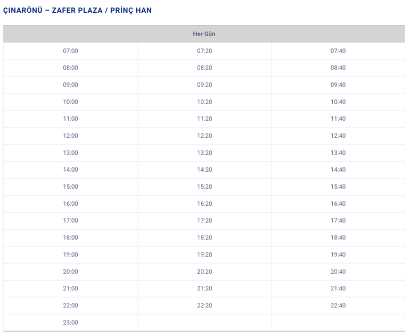The width and height of the screenshot is (410, 336).
Task: Select the last 23:00 departure
Action: [x=70, y=322]
